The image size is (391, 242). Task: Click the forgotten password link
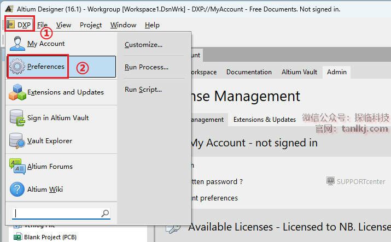pyautogui.click(x=217, y=181)
